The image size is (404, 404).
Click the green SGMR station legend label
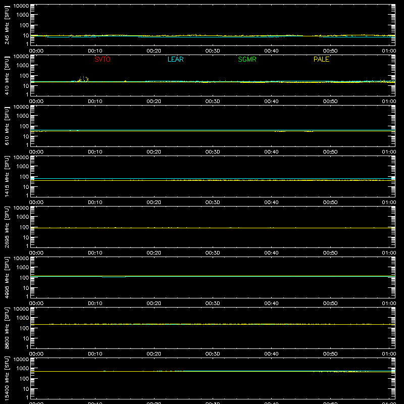(247, 59)
